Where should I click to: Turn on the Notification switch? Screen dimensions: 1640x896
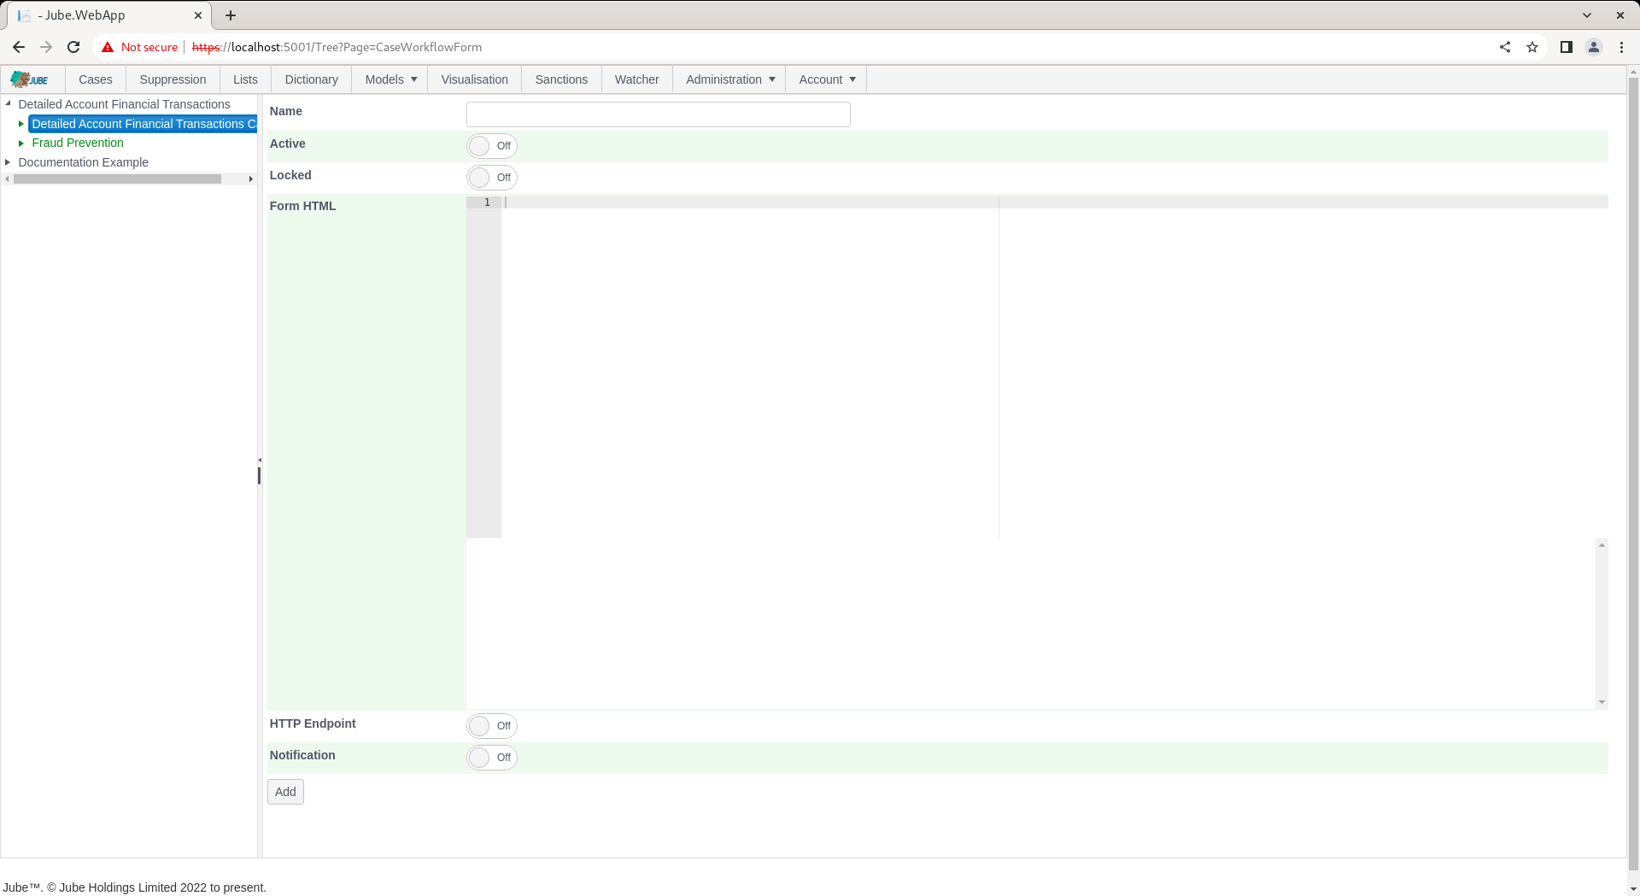pyautogui.click(x=492, y=758)
